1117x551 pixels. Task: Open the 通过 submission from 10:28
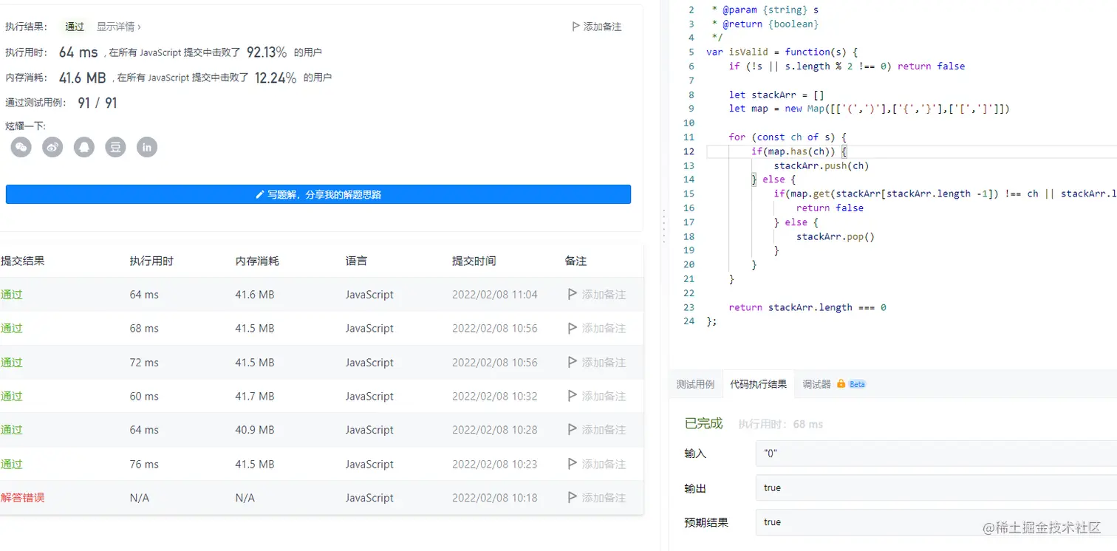(12, 430)
